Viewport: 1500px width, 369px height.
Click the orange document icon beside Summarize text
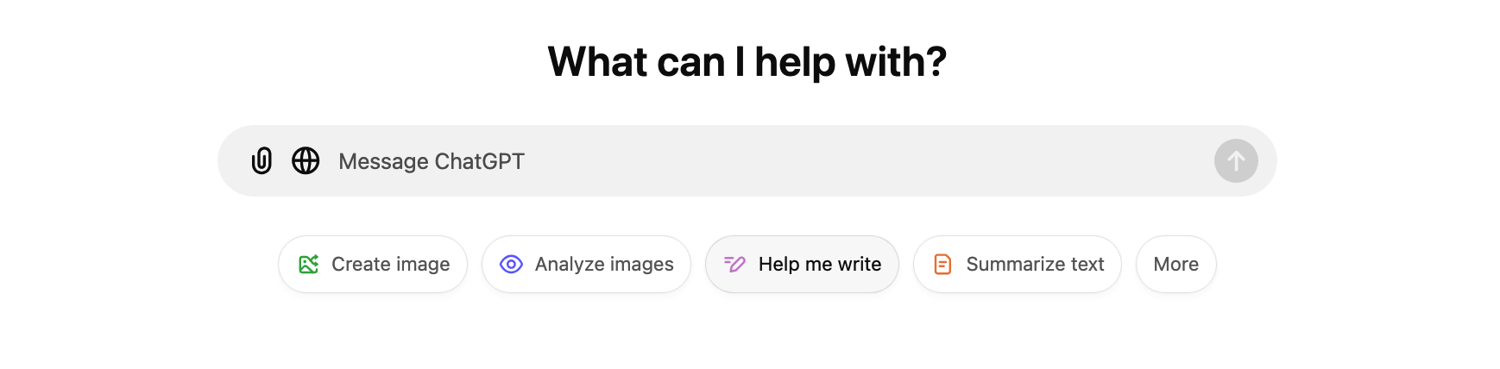tap(942, 265)
